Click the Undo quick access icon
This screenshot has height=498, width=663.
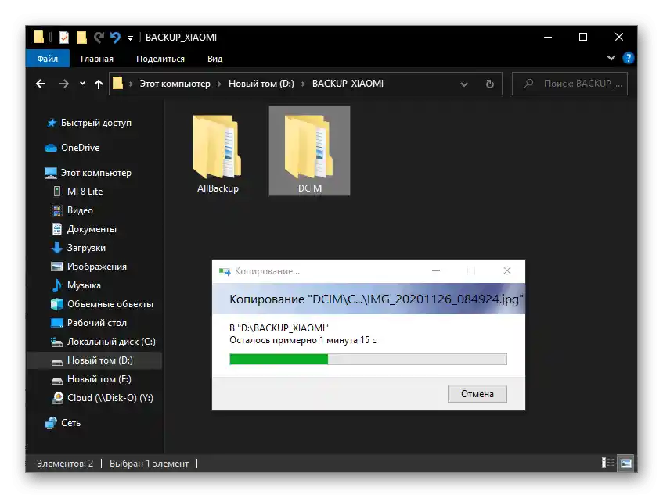[x=115, y=38]
